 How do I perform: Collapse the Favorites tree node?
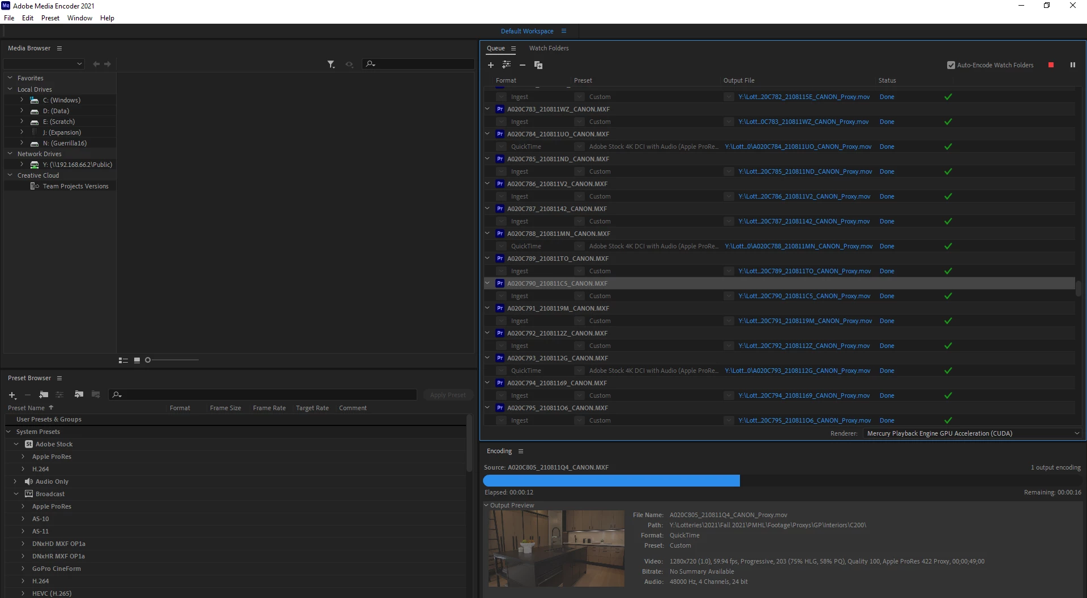click(x=10, y=78)
